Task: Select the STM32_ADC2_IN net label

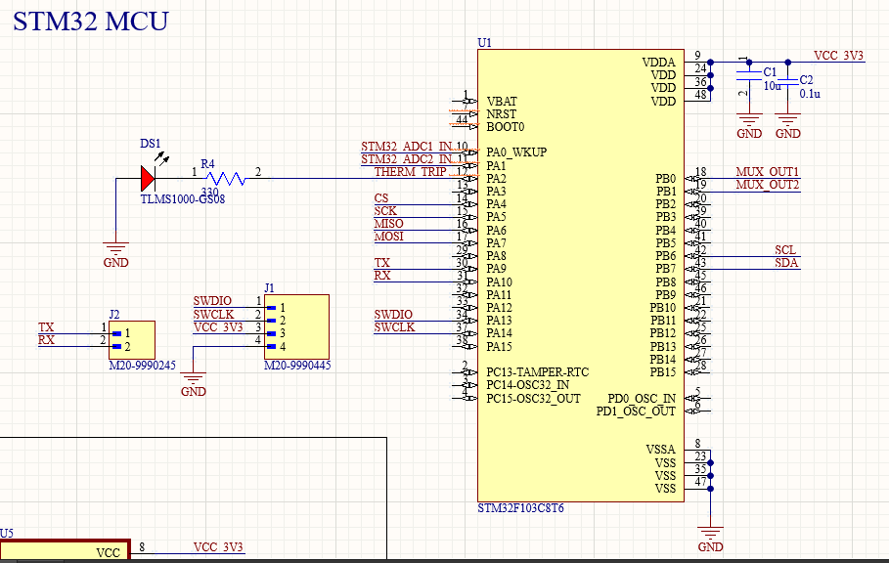Action: tap(407, 159)
